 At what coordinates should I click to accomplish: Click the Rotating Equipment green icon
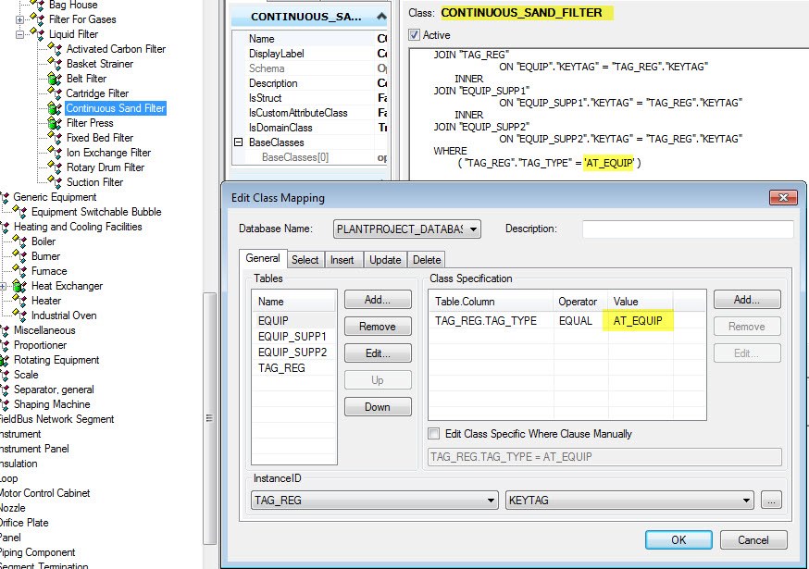pos(5,360)
